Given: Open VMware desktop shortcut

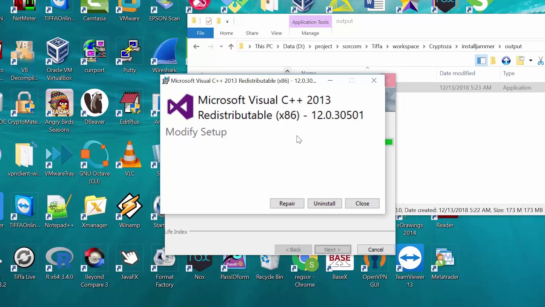Looking at the screenshot, I should pyautogui.click(x=129, y=11).
